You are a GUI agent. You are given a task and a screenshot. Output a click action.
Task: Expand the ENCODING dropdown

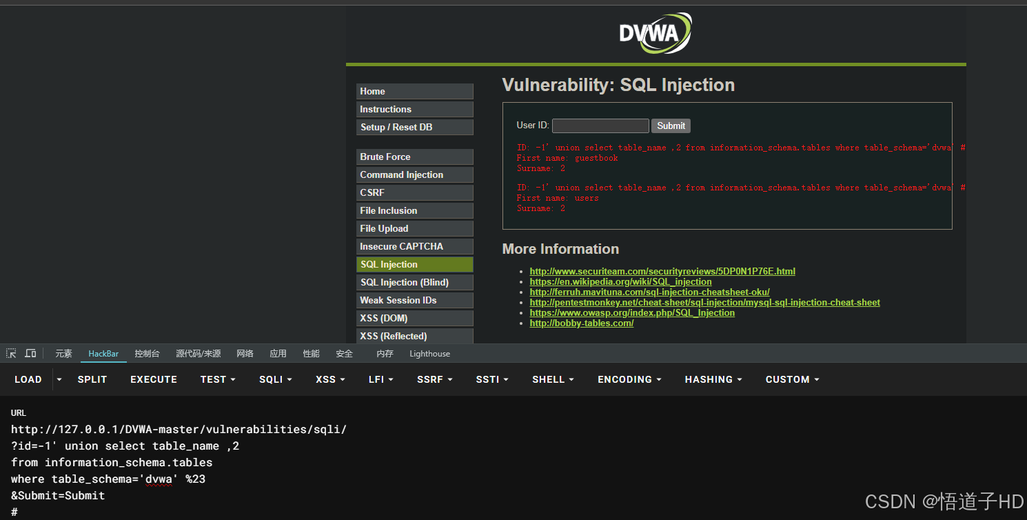(x=629, y=379)
